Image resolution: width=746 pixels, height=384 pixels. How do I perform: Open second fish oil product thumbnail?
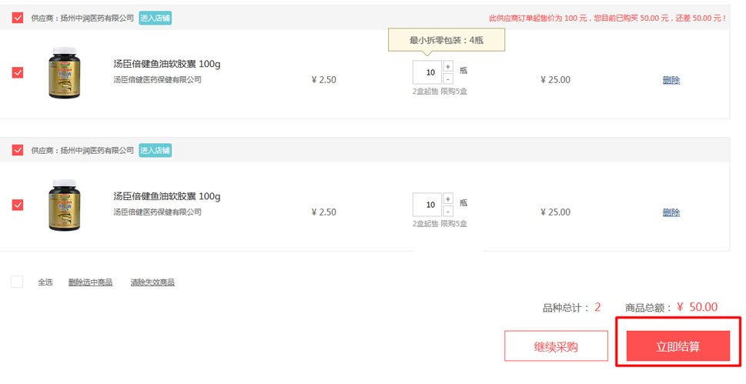[65, 206]
